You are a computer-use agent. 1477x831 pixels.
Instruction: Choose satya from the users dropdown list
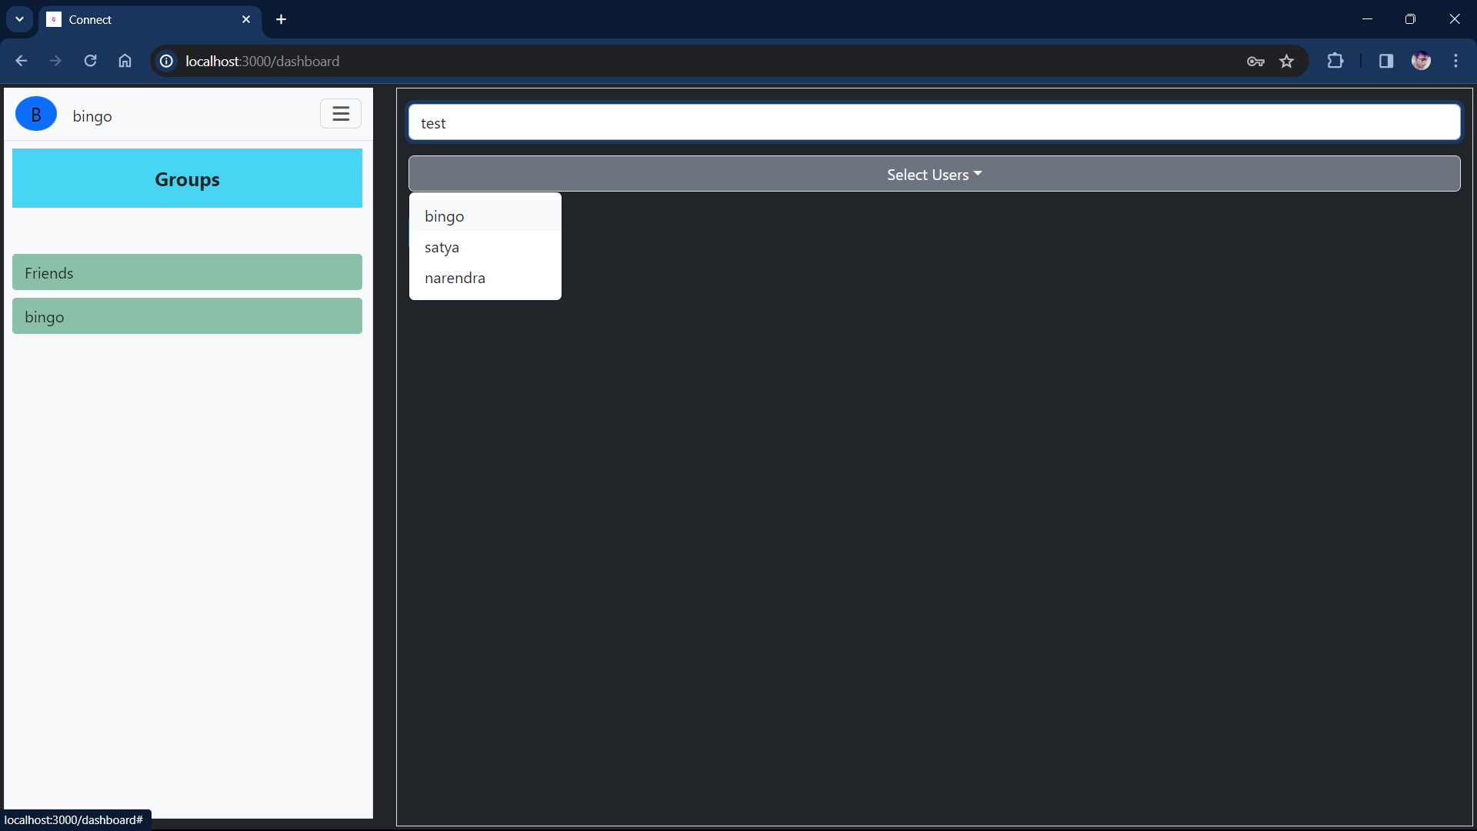coord(442,247)
